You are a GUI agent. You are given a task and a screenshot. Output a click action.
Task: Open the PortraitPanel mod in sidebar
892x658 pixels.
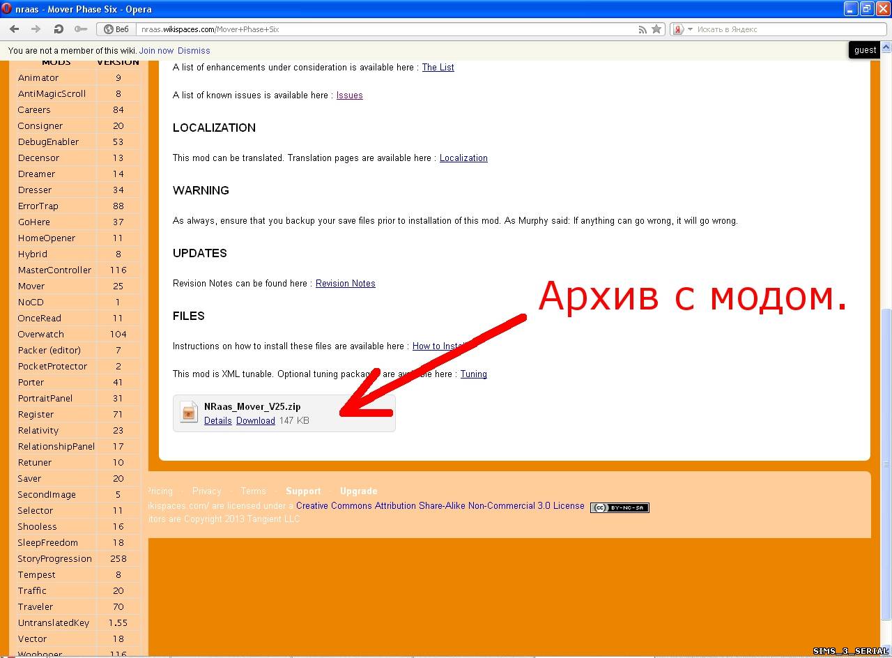pos(45,398)
